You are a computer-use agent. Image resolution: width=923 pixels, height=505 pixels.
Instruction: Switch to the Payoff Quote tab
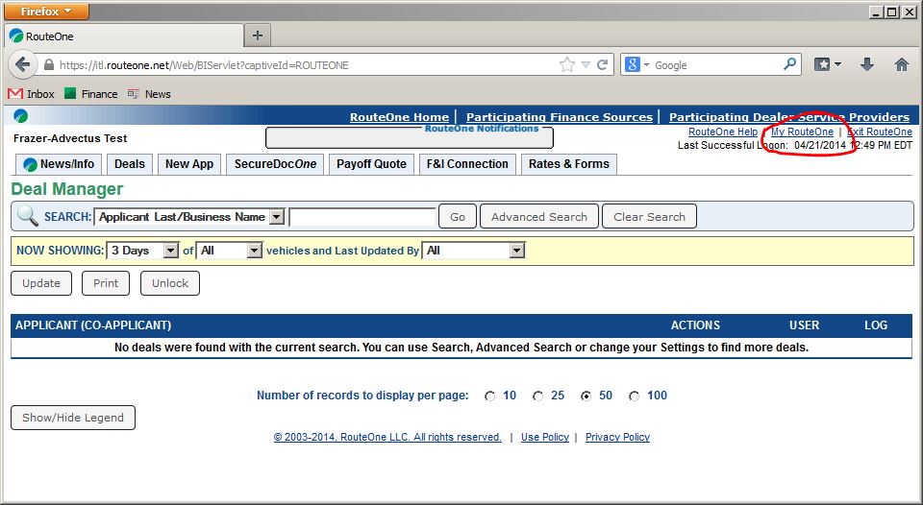pyautogui.click(x=371, y=164)
